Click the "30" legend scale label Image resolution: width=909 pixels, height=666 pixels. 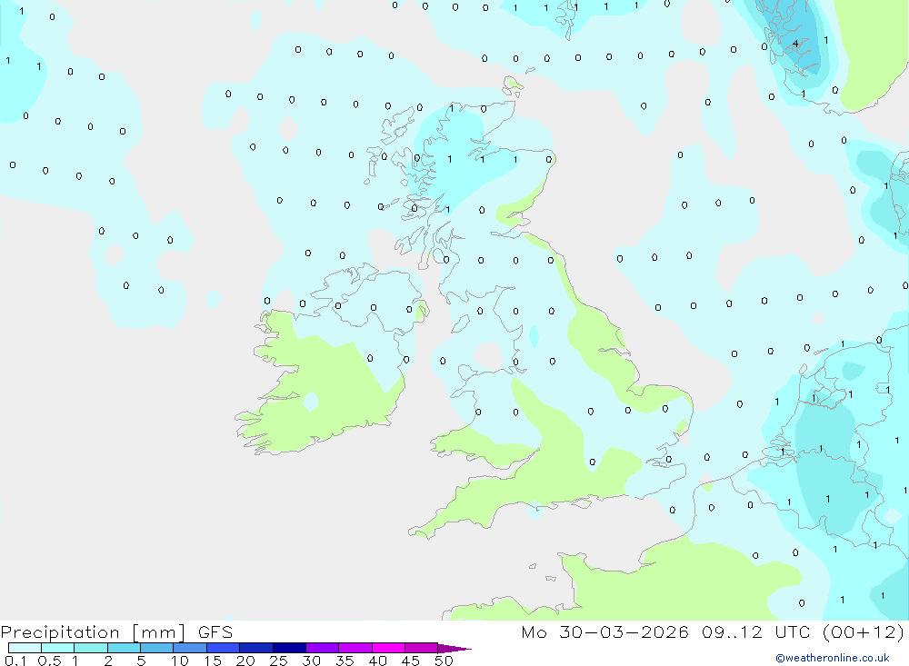[x=312, y=661]
